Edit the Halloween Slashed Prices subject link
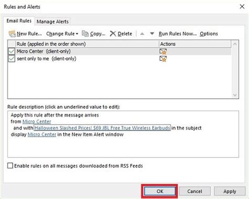This screenshot has height=199, width=249. click(102, 128)
